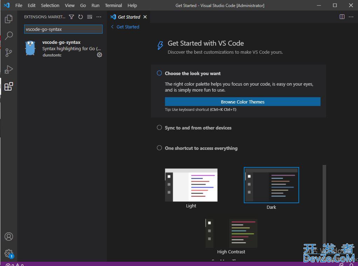The image size is (358, 266).
Task: Minimize the VS Code window
Action: [x=319, y=5]
